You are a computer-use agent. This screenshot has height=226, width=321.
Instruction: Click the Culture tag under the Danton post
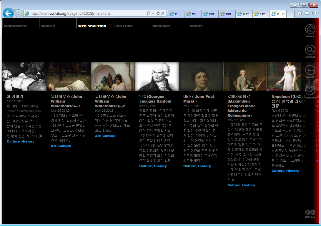click(146, 166)
